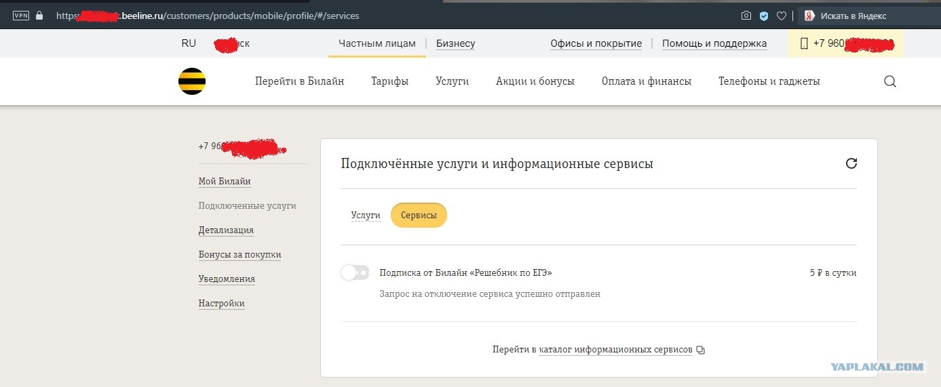Click the phone icon beside account number
This screenshot has height=387, width=941.
[804, 43]
